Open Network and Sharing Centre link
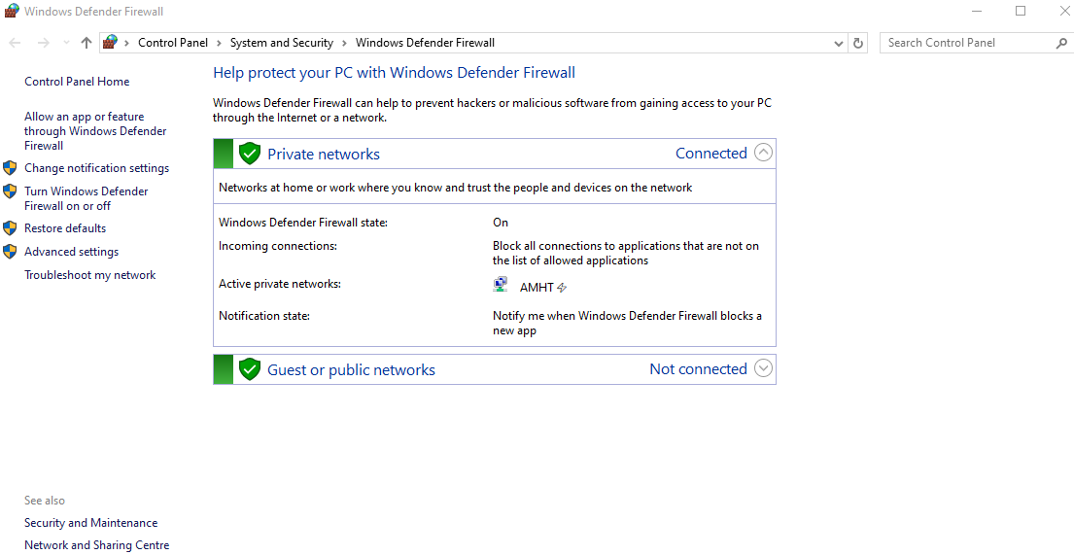Image resolution: width=1074 pixels, height=555 pixels. [96, 545]
